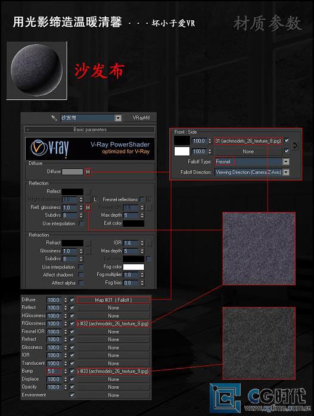Viewport: 314px width, 416px height.
Task: Collapse the Basic parameters rollout
Action: click(90, 130)
